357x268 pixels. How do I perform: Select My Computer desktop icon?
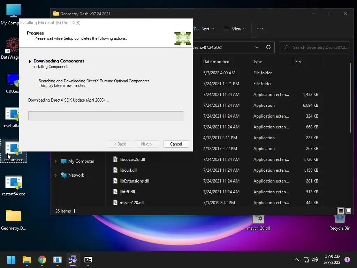(11, 14)
